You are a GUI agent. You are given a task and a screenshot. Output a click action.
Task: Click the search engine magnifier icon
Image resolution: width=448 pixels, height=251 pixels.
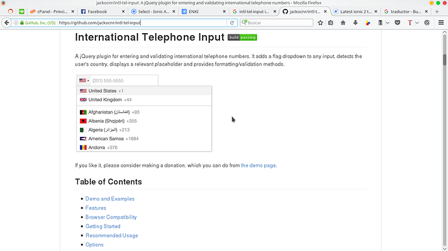244,22
